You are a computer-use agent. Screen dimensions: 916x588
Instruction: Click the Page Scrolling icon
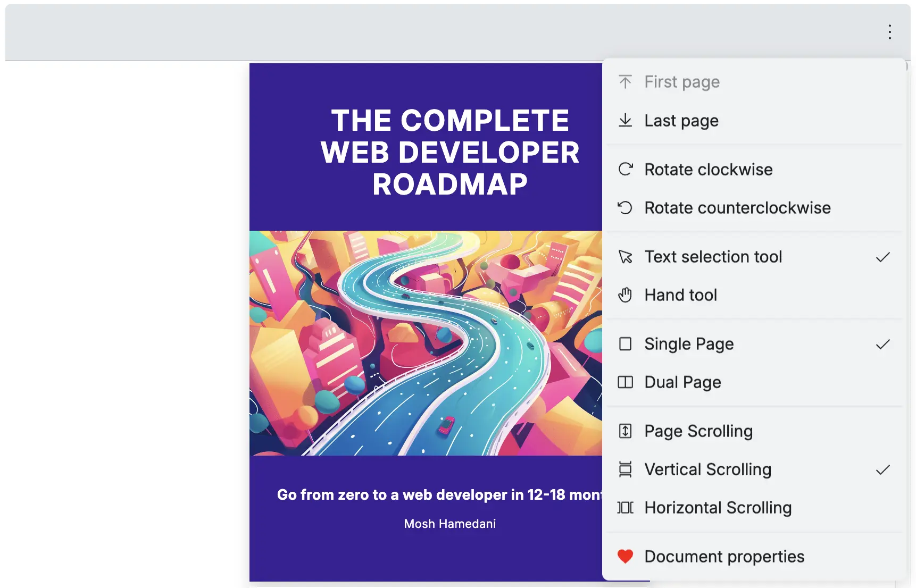(x=626, y=431)
